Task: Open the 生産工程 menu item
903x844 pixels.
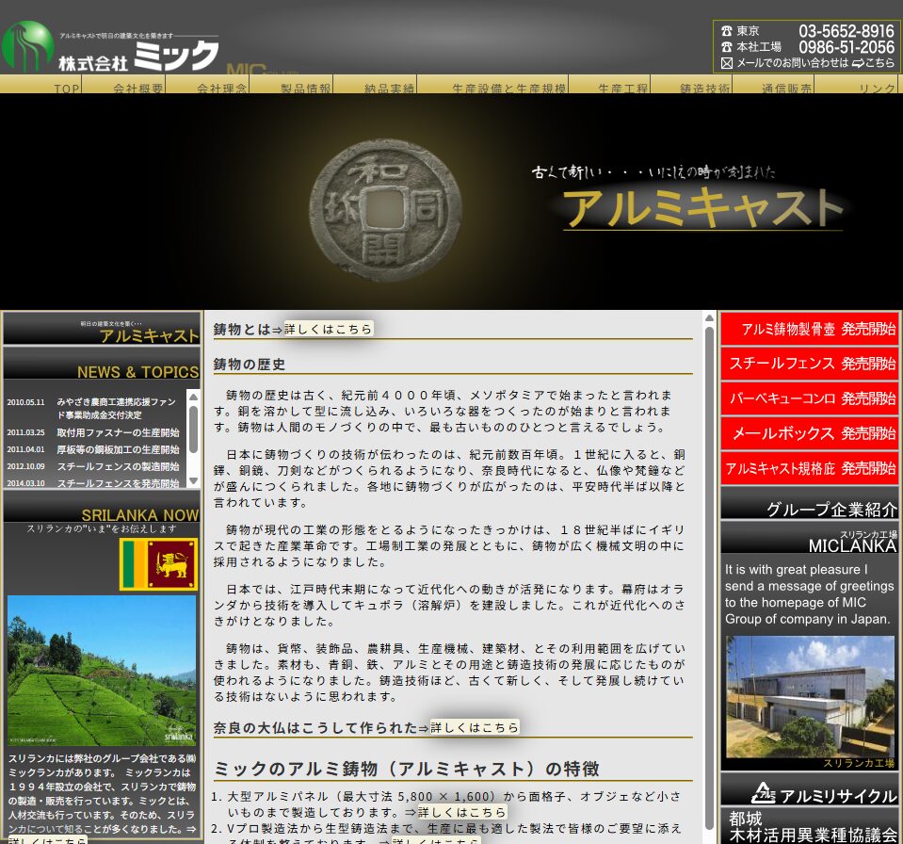Action: [x=610, y=84]
